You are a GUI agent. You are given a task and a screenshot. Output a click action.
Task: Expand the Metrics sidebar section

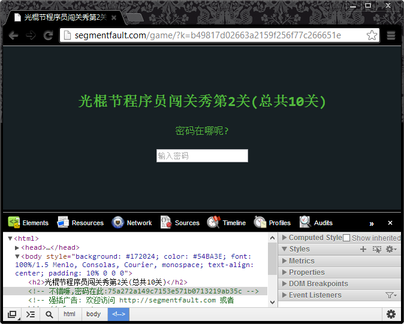pyautogui.click(x=285, y=261)
